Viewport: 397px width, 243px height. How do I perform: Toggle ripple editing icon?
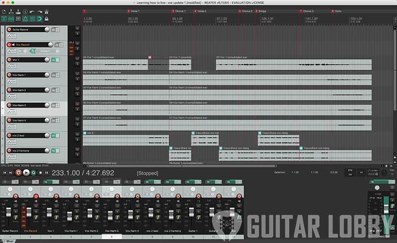pyautogui.click(x=18, y=19)
